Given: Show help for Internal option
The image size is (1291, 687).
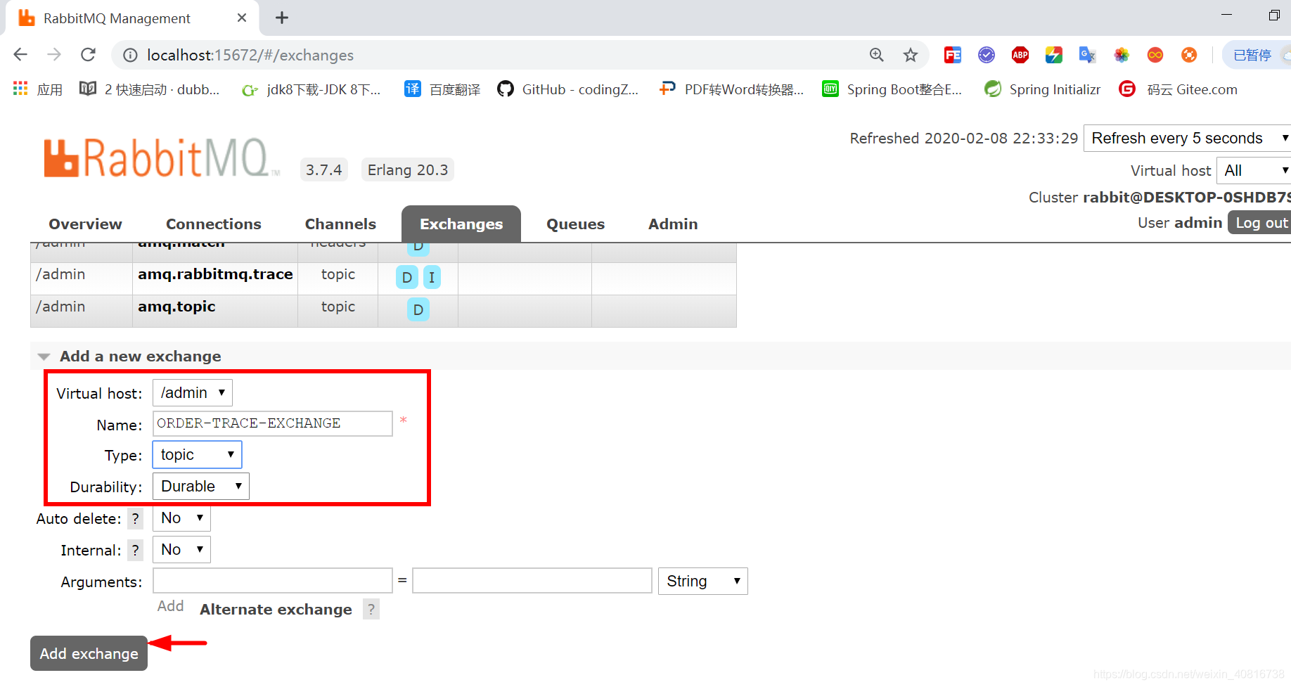Looking at the screenshot, I should click(135, 551).
